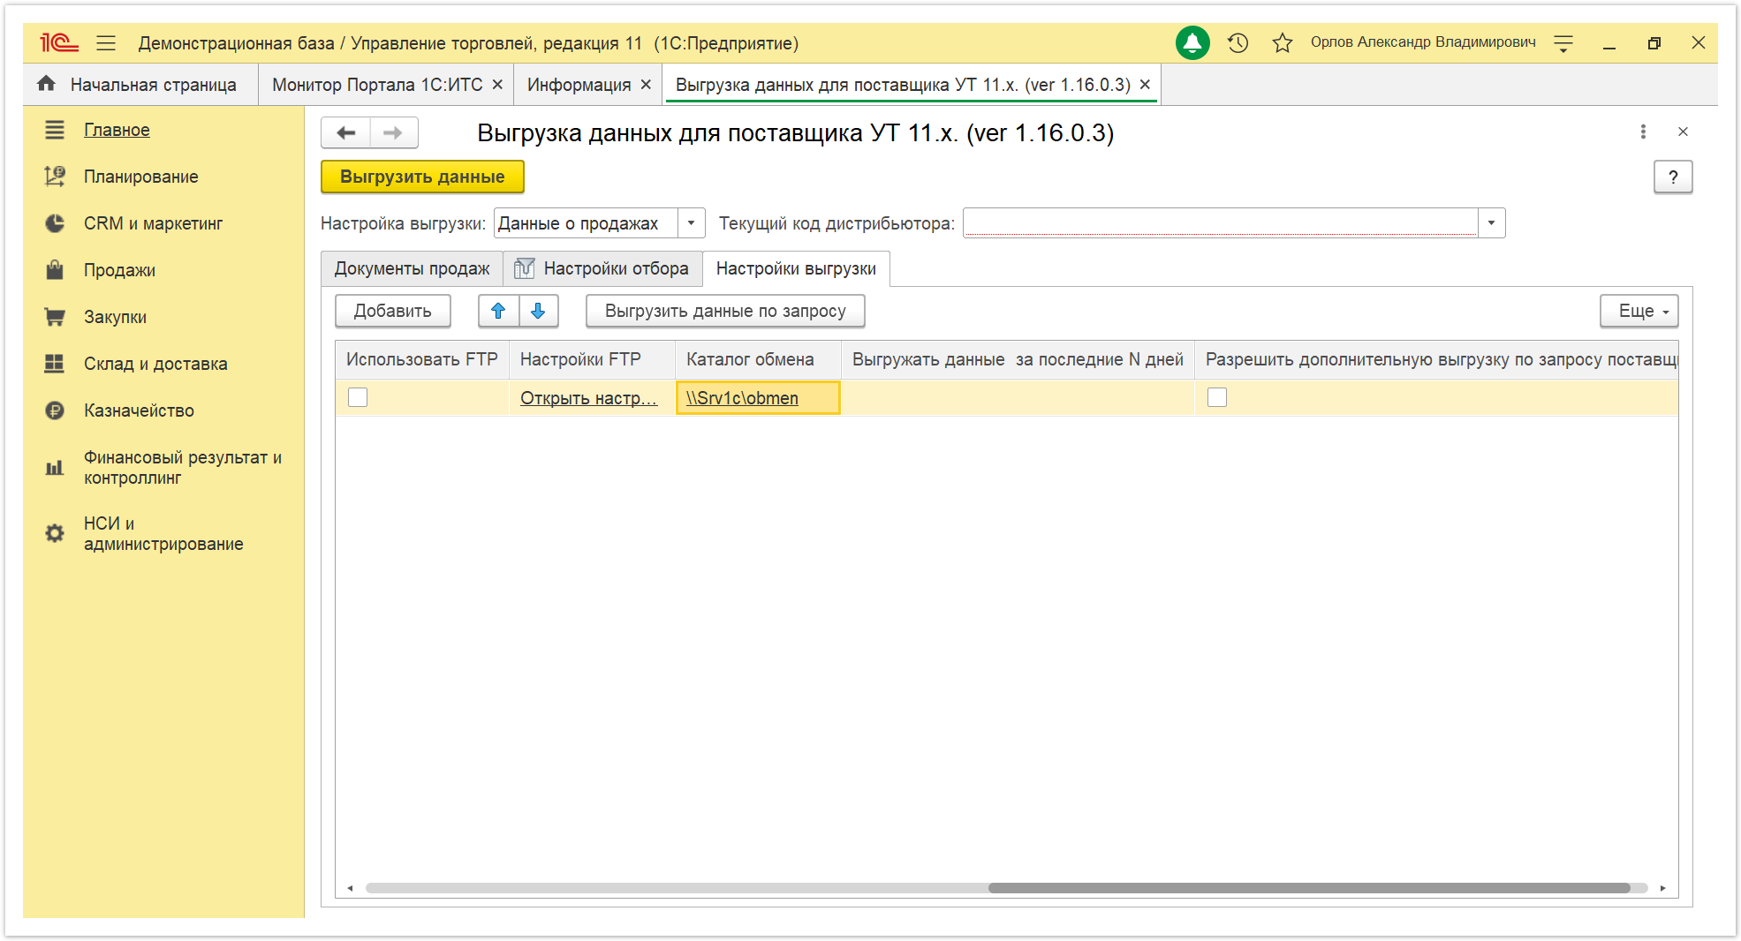The width and height of the screenshot is (1741, 941).
Task: Open Главное section icon in sidebar
Action: [55, 130]
